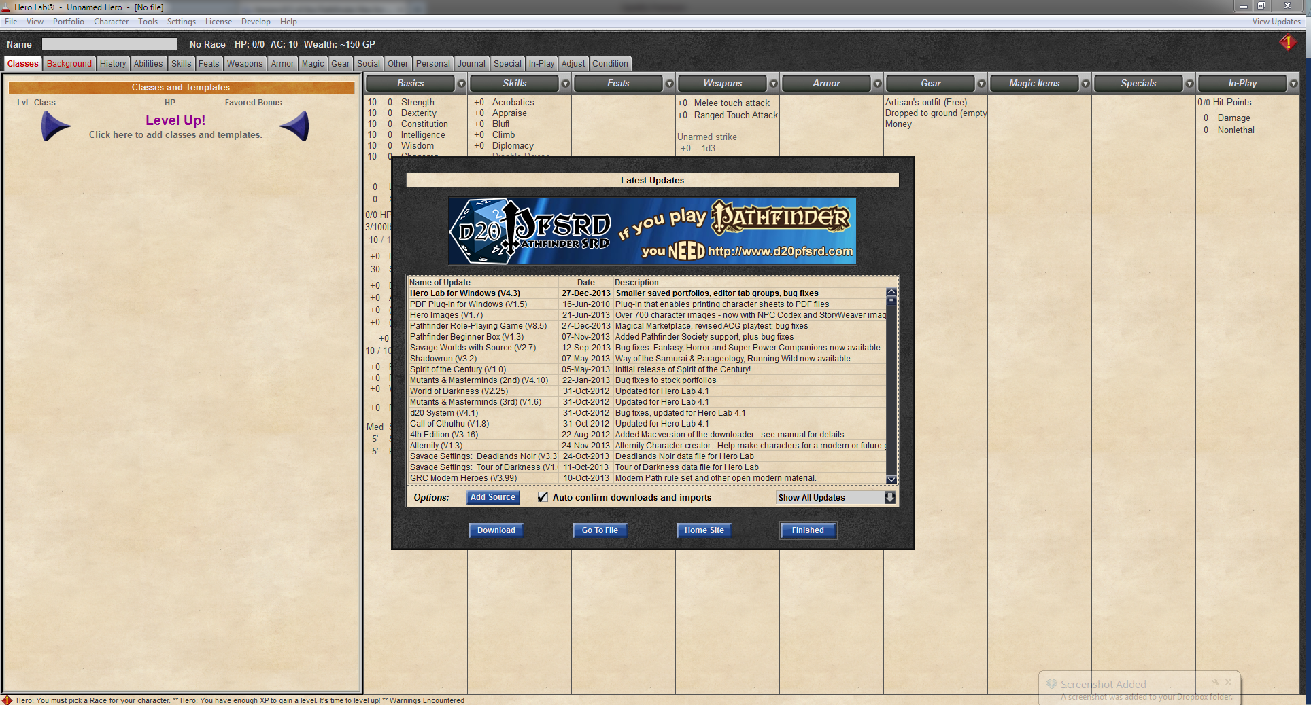Open the Weapons panel dropdown arrow
The image size is (1311, 705).
[773, 84]
